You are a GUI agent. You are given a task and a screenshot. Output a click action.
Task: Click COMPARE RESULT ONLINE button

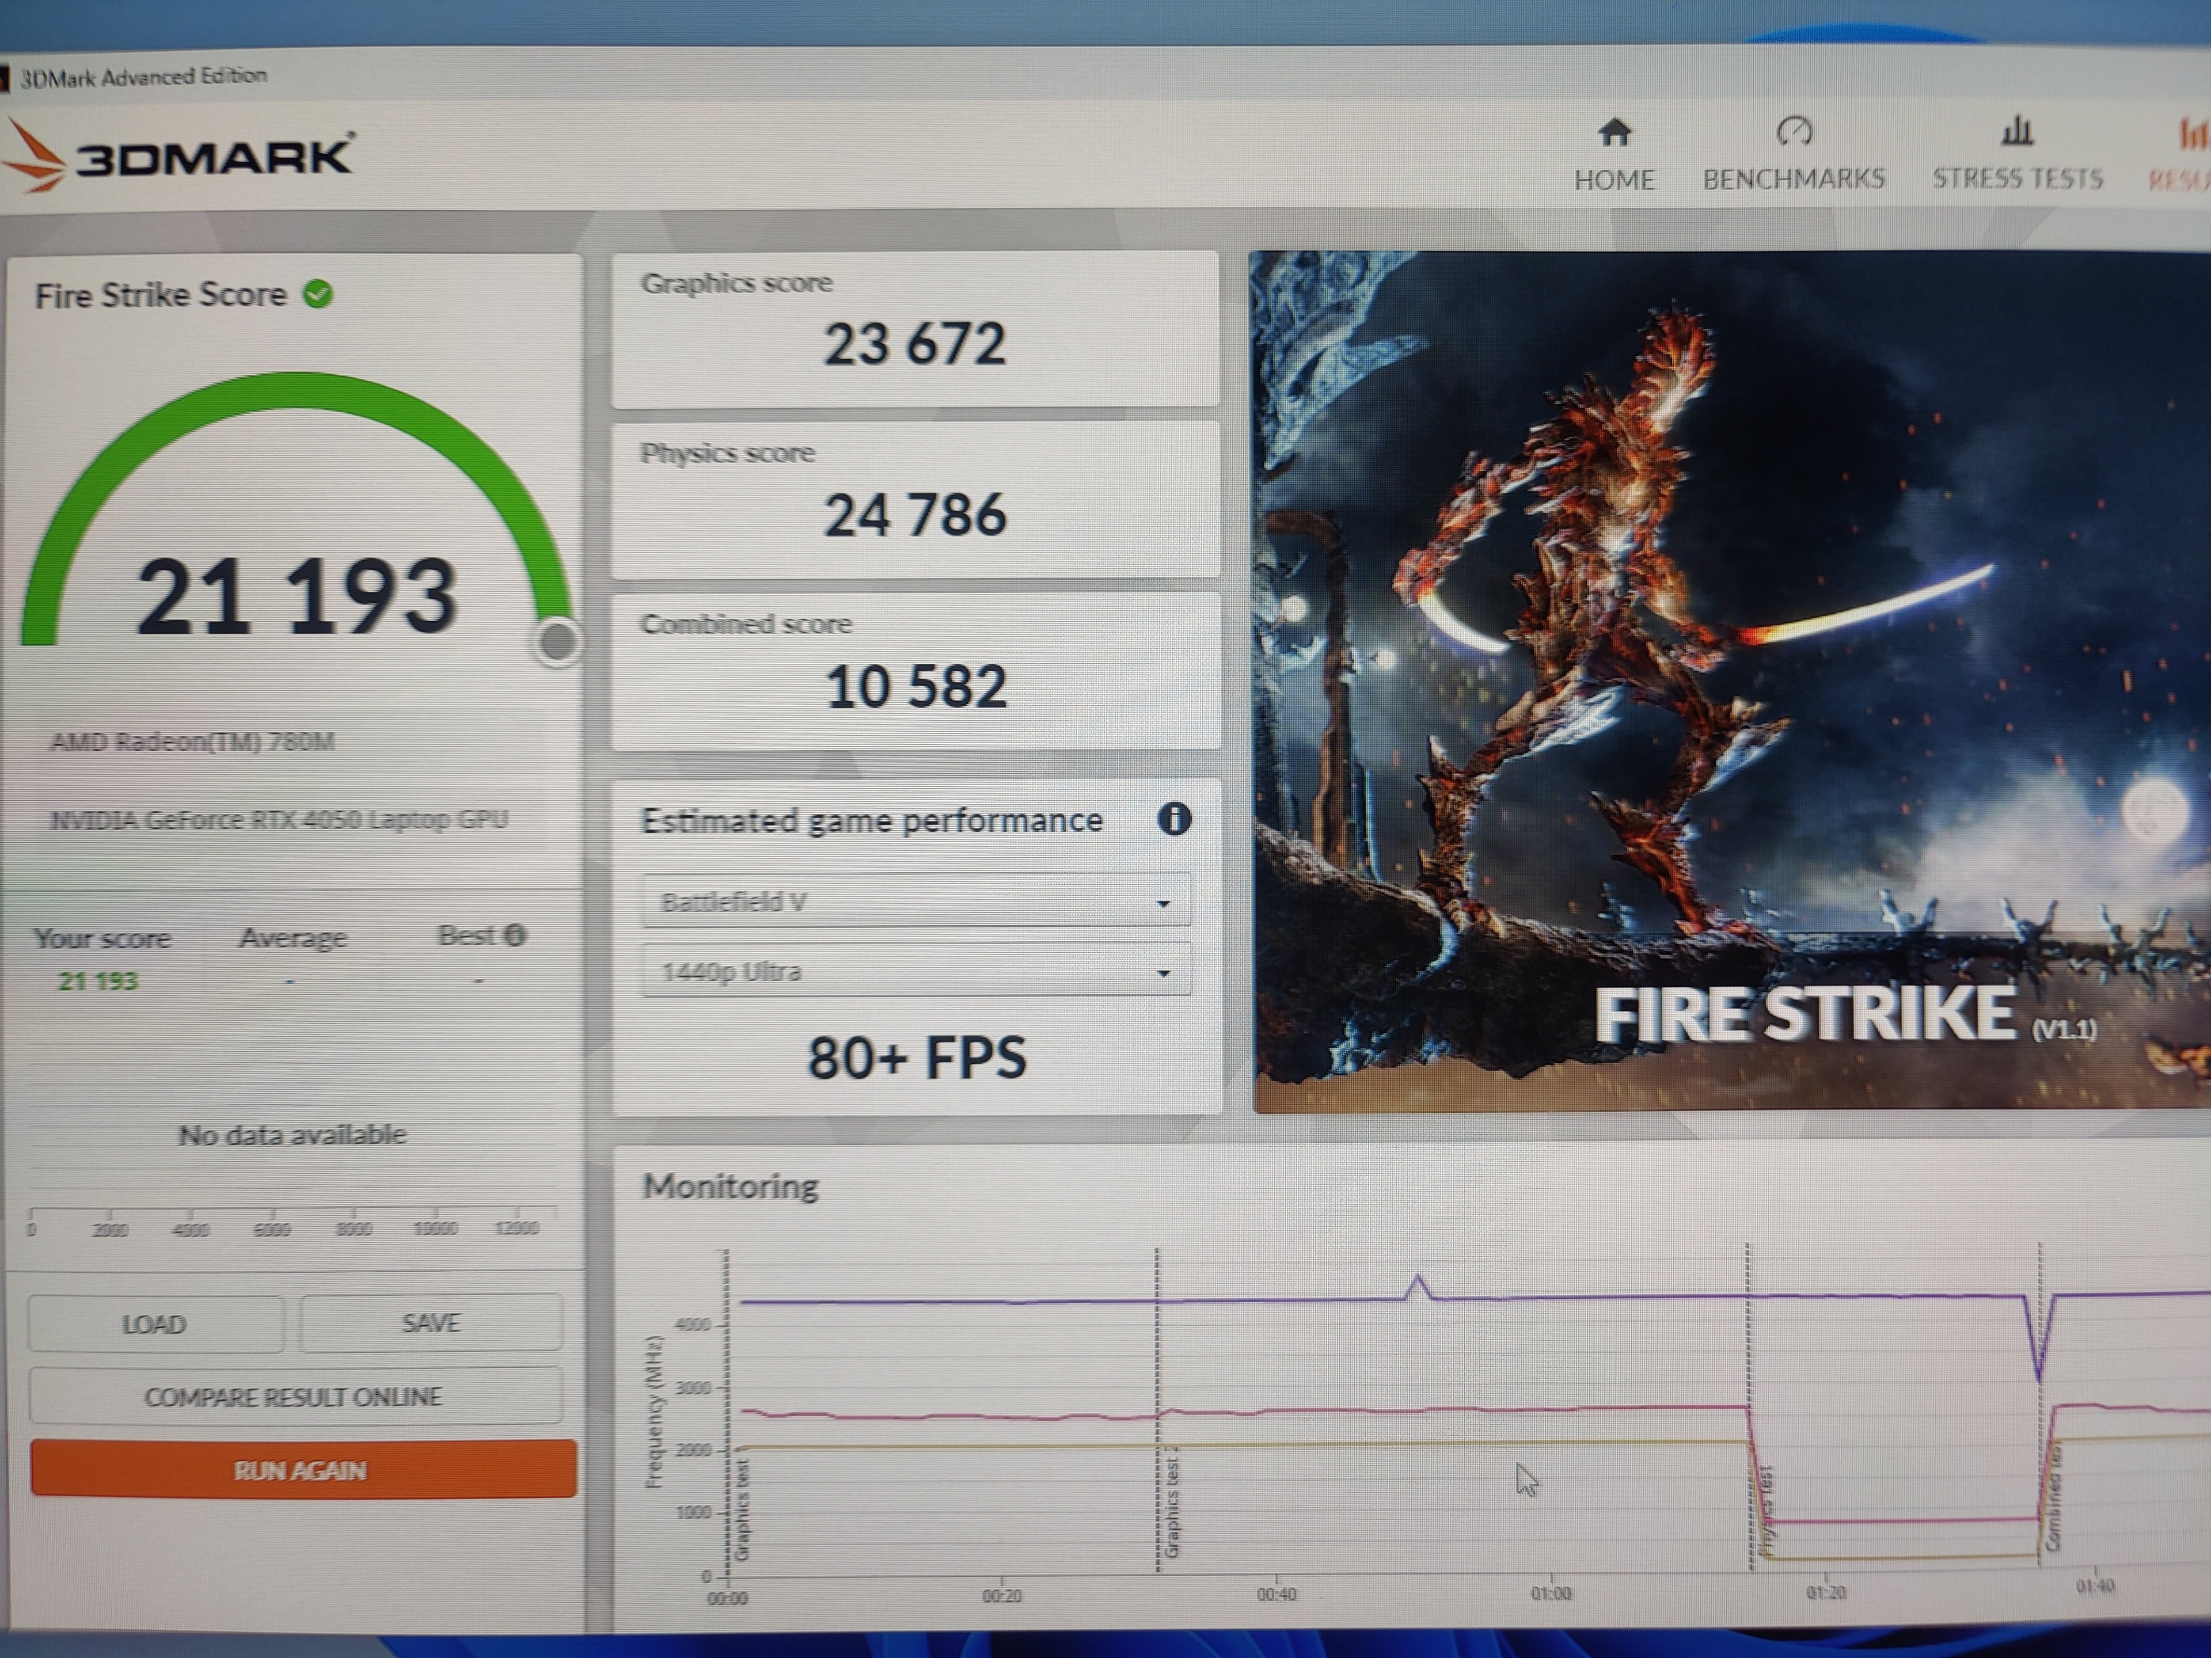pyautogui.click(x=294, y=1396)
